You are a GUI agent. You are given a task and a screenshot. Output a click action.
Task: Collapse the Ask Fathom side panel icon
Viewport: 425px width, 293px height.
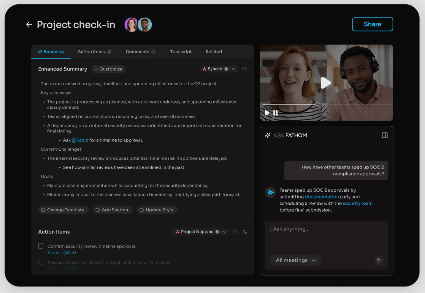385,135
